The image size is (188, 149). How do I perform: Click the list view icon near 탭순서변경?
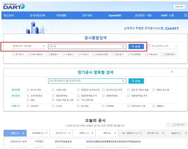tap(168, 125)
